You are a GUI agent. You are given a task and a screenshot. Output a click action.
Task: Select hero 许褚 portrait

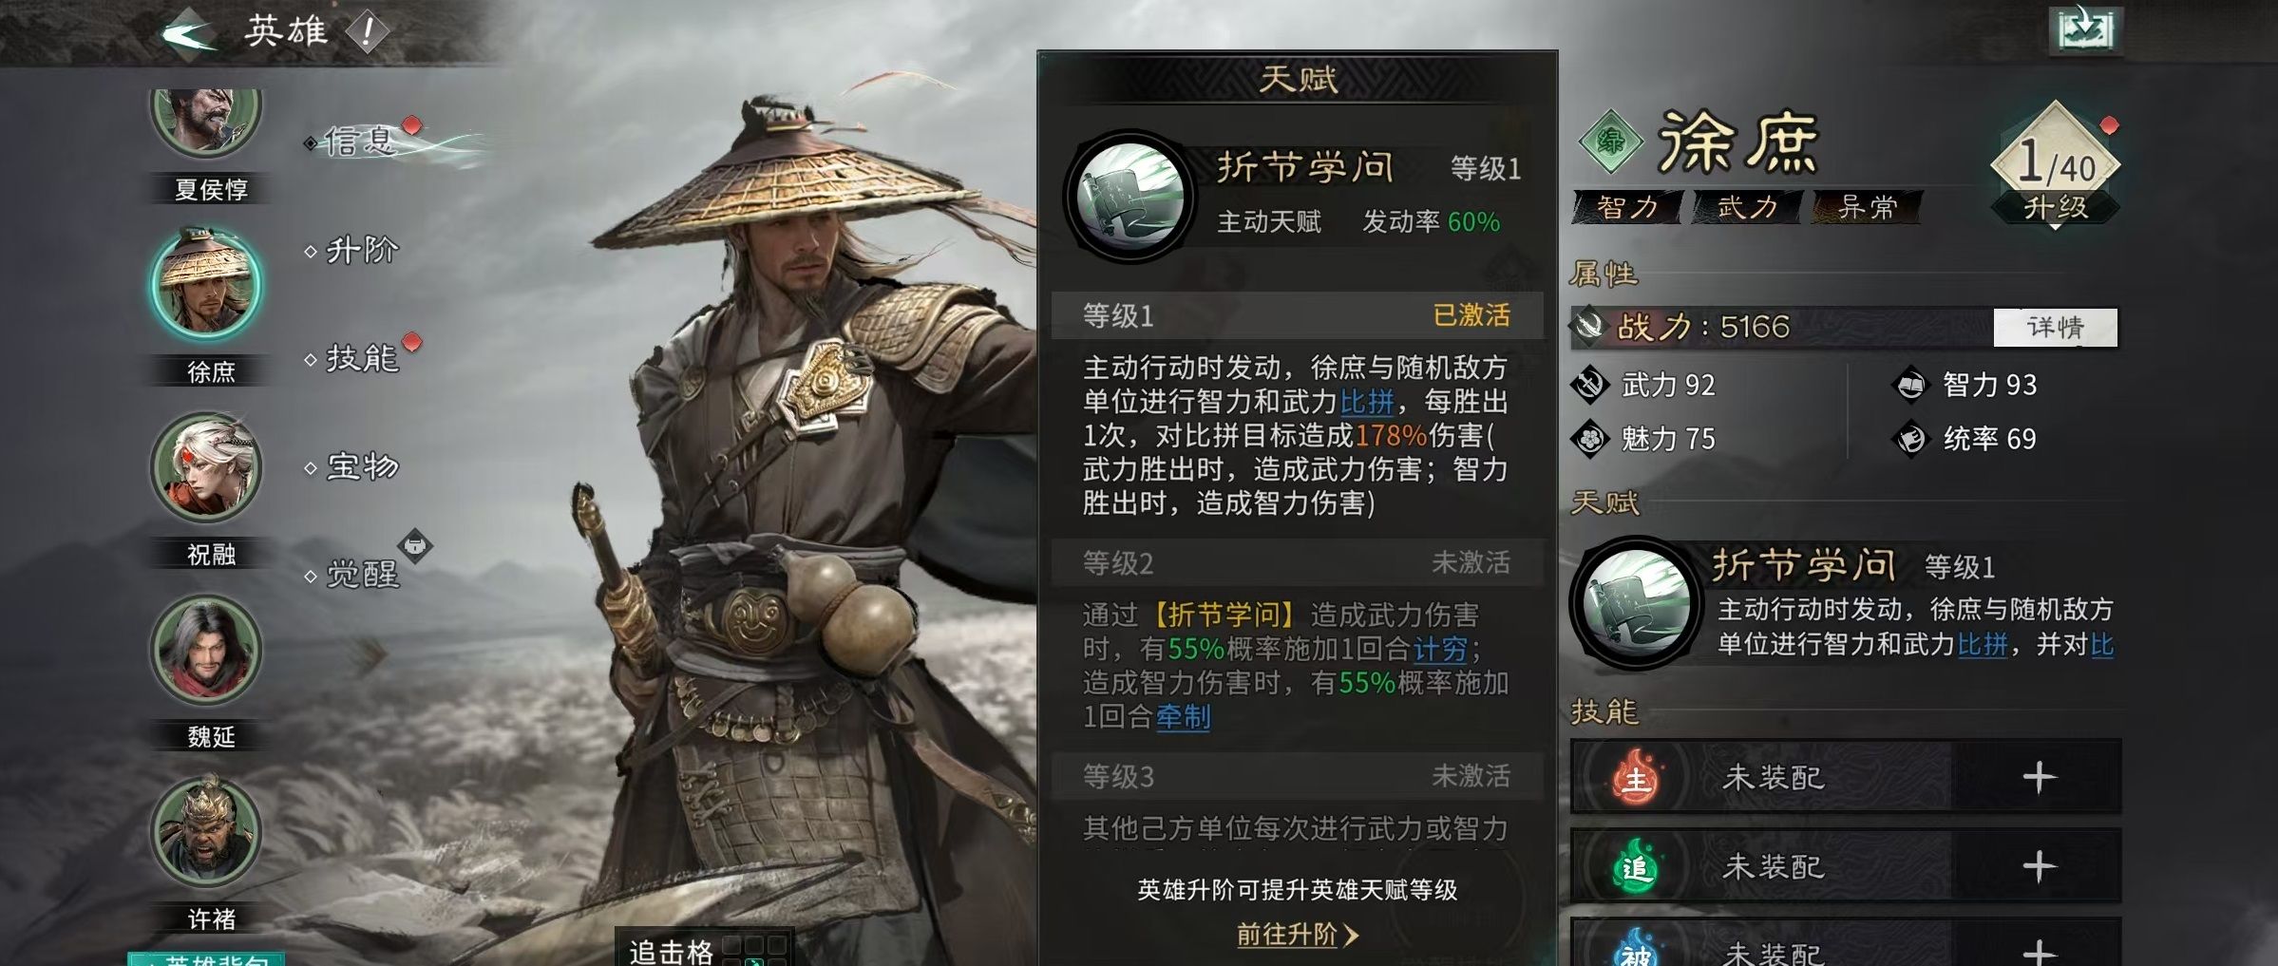coord(206,832)
